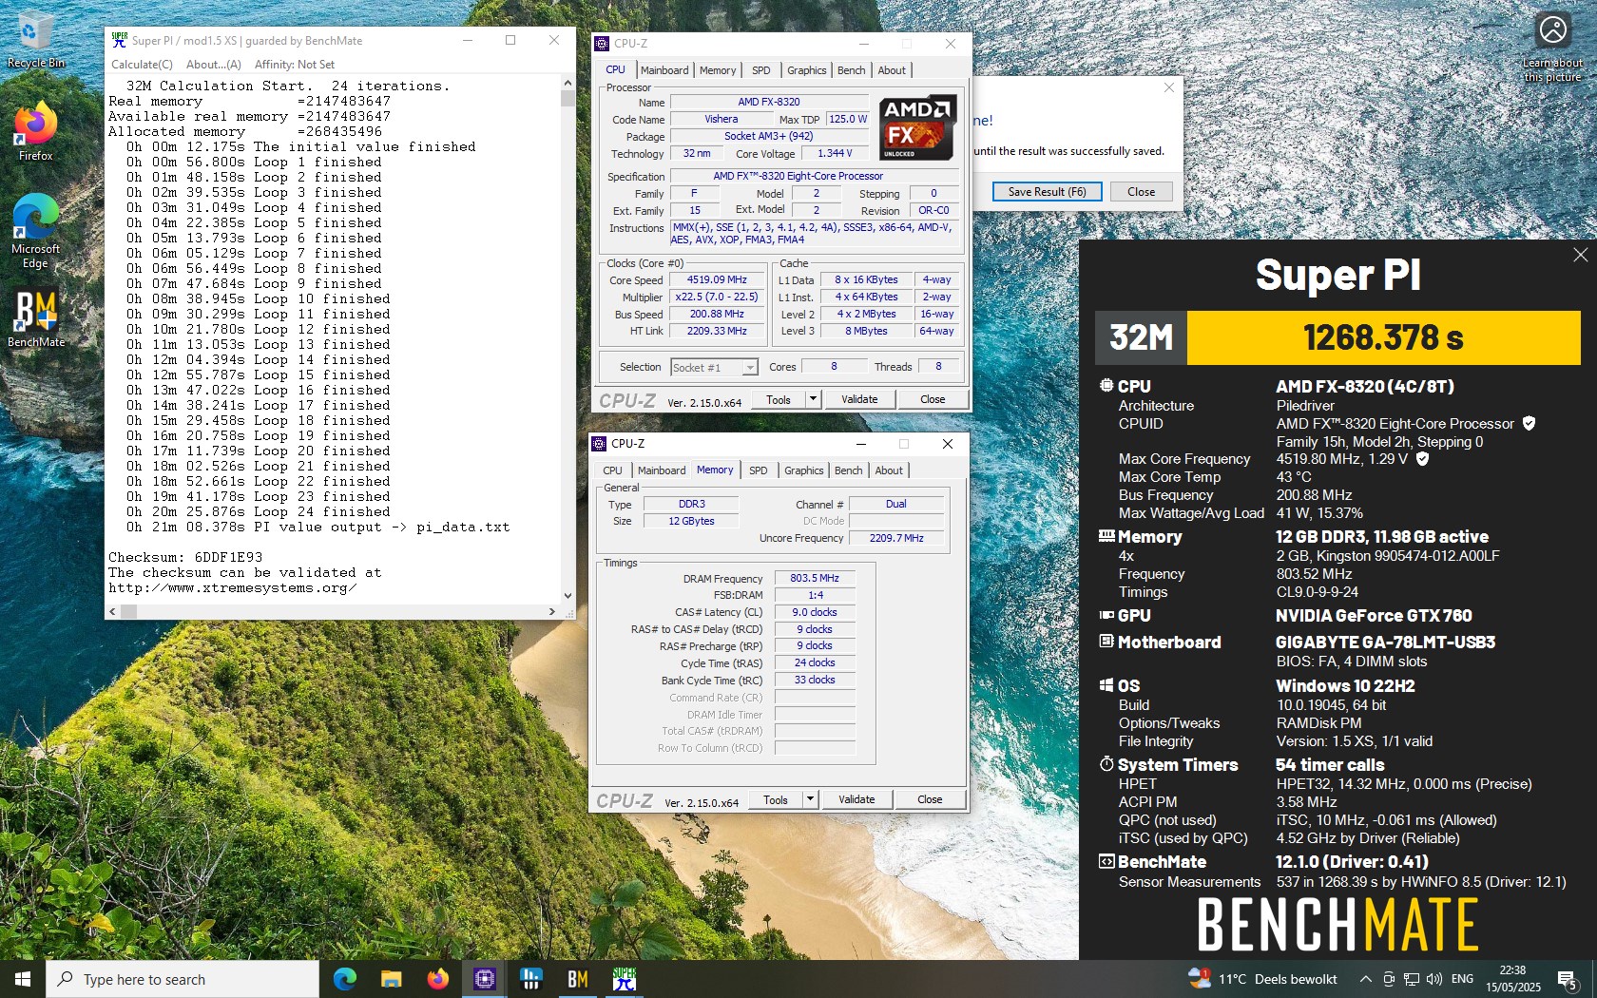The image size is (1597, 998).
Task: Open Microsoft Edge desktop shortcut
Action: coord(35,231)
